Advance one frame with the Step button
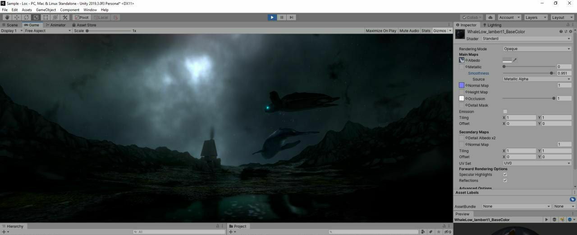This screenshot has height=235, width=577. pos(291,18)
